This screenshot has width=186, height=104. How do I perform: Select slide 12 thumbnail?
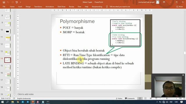click(8, 46)
